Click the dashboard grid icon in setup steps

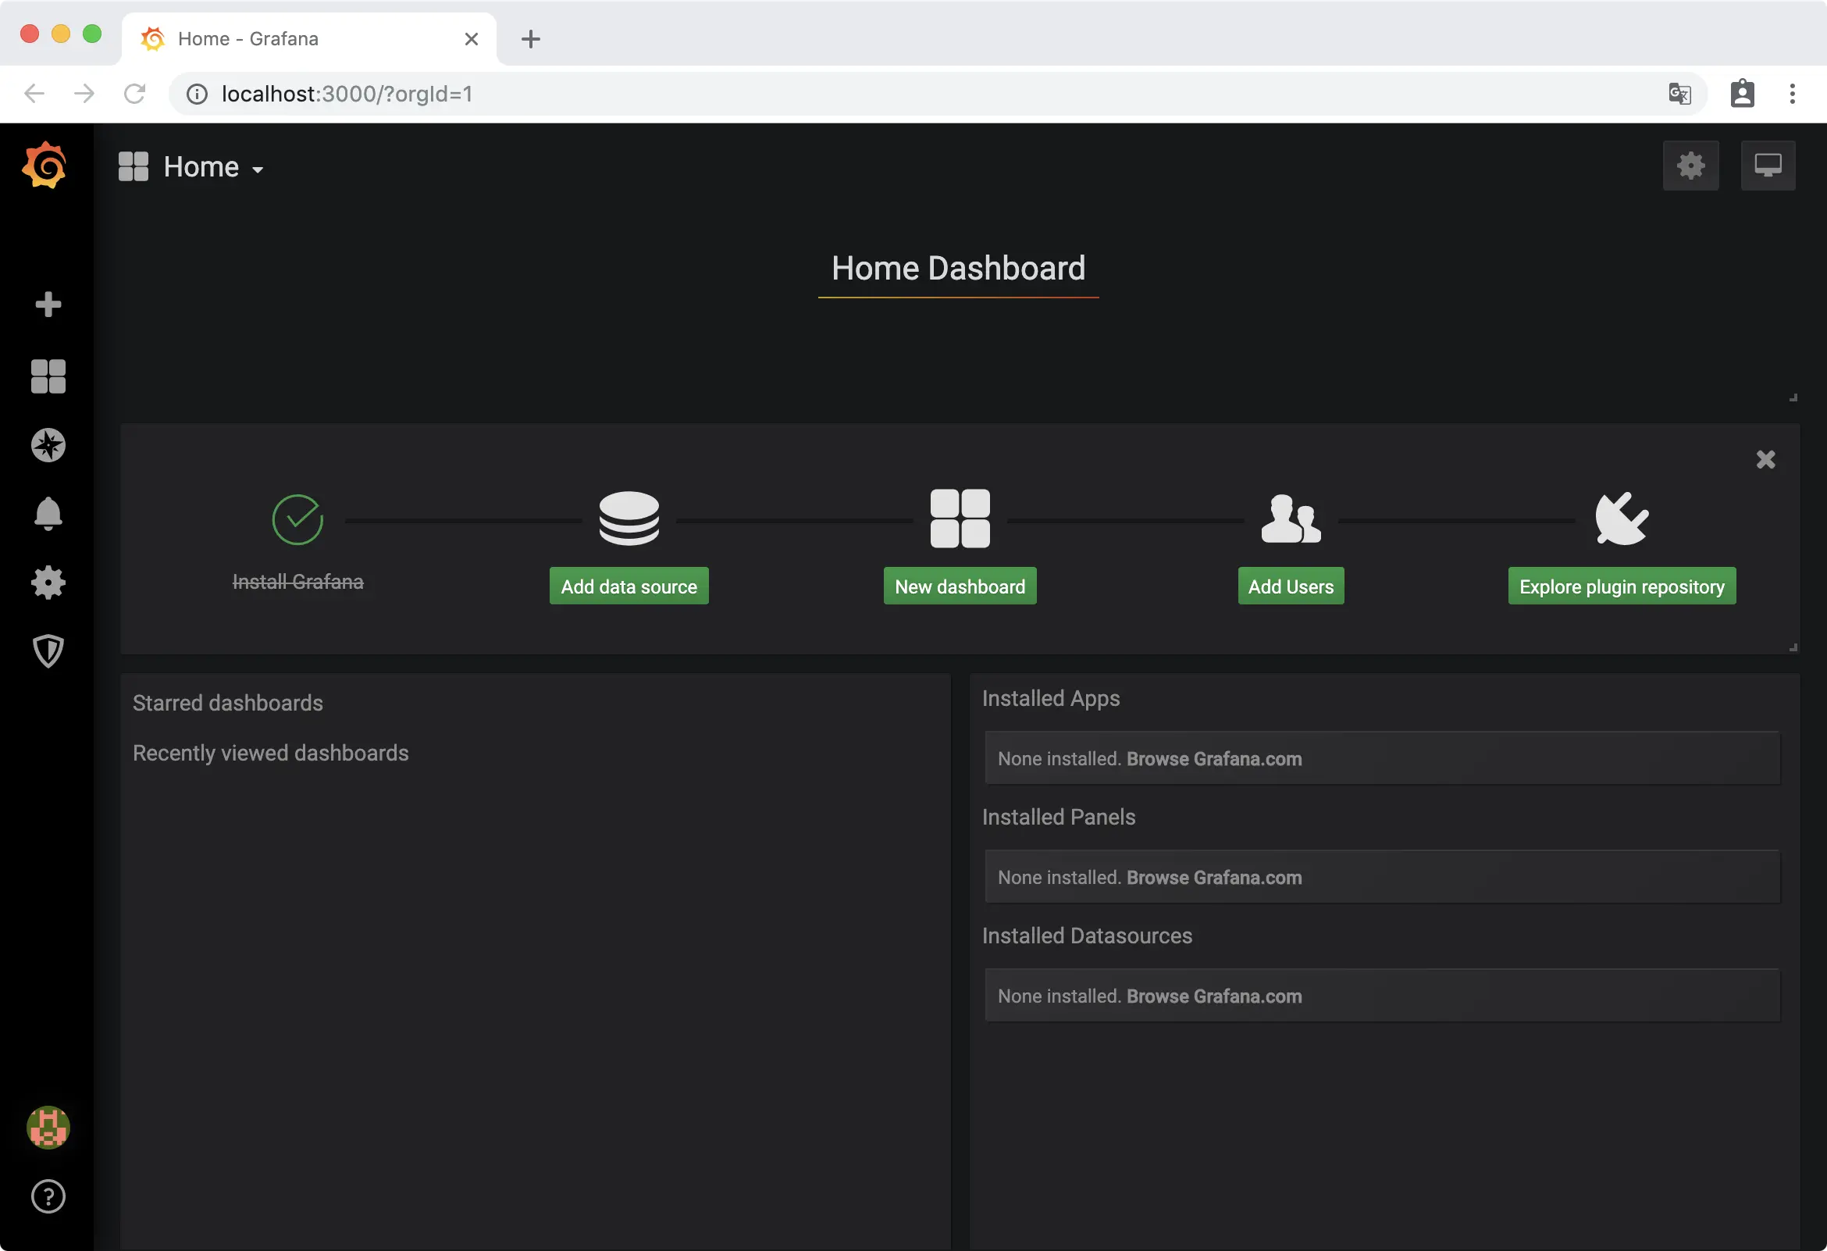pyautogui.click(x=960, y=519)
